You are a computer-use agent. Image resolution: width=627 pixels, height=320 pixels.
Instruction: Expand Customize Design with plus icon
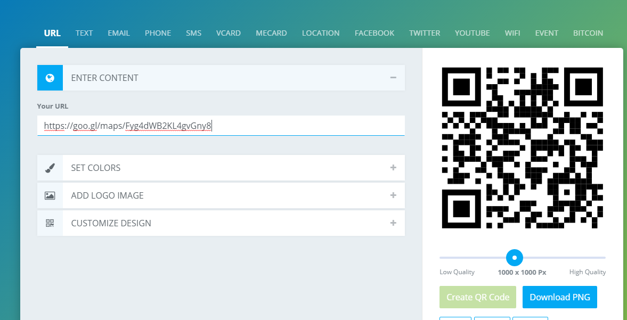[x=393, y=223]
